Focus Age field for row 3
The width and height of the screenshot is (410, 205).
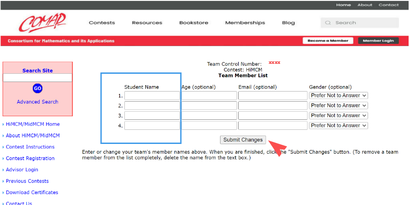209,116
